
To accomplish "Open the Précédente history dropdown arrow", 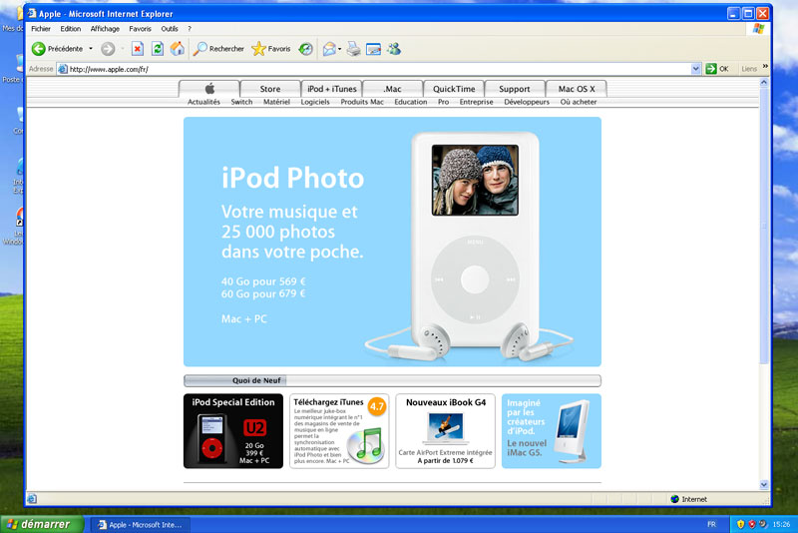I will tap(91, 49).
